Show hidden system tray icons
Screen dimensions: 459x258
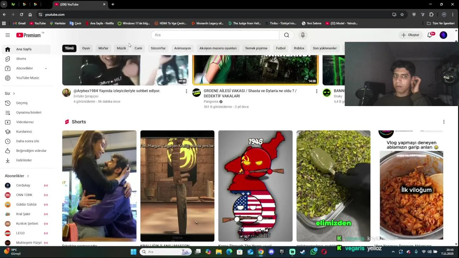click(x=393, y=252)
